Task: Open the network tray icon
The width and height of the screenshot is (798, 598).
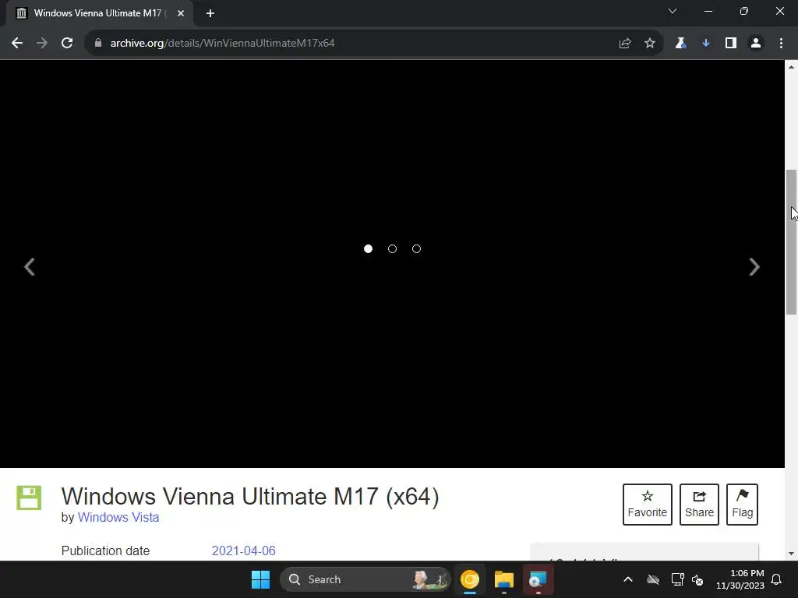Action: [x=677, y=579]
